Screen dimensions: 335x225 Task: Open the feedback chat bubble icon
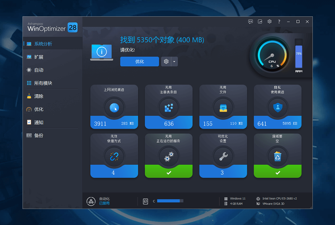[250, 22]
